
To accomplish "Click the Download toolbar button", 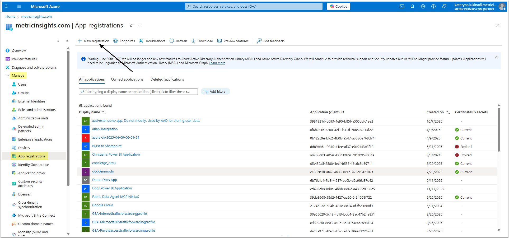I will click(x=202, y=41).
